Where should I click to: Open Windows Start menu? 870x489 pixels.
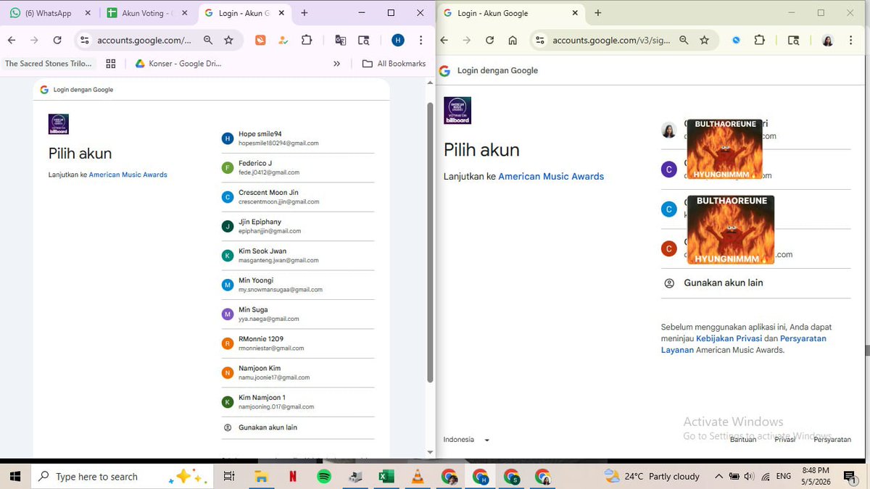14,477
